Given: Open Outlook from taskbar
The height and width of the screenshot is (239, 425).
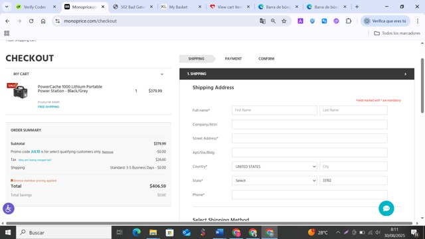Looking at the screenshot, I should click(187, 232).
